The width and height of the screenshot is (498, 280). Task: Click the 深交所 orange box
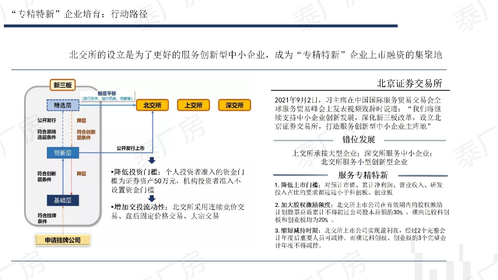pyautogui.click(x=234, y=105)
